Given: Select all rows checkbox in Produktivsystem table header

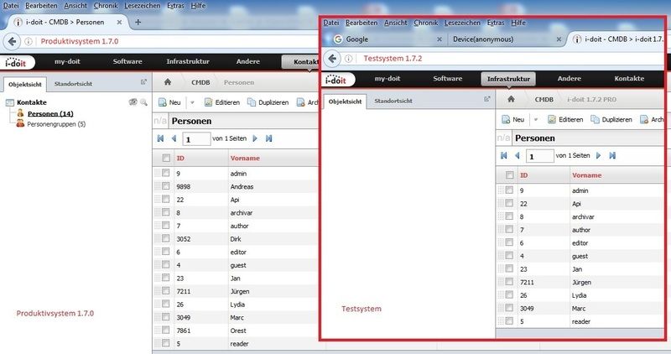Looking at the screenshot, I should 166,158.
